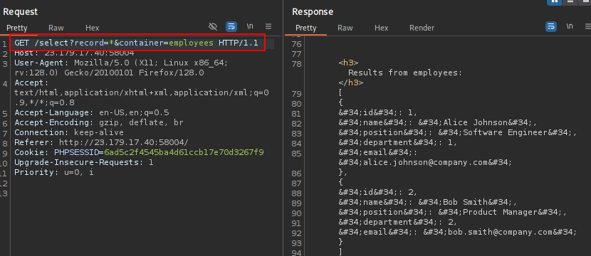The width and height of the screenshot is (591, 256).
Task: Select the side-by-side split layout icon
Action: point(554,1)
